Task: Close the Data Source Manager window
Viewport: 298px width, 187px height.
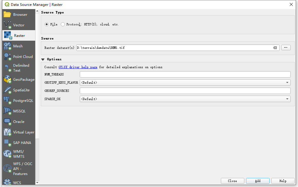Action: click(x=291, y=4)
